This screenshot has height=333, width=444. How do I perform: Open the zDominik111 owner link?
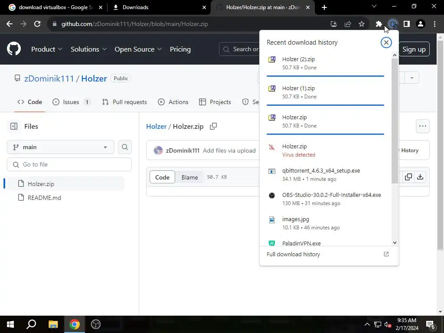[x=49, y=78]
